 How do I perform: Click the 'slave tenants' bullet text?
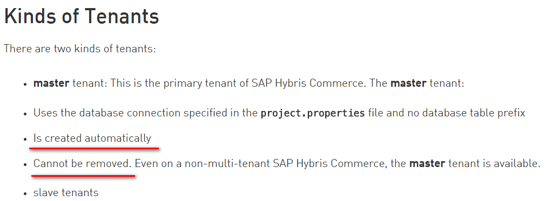coord(66,192)
